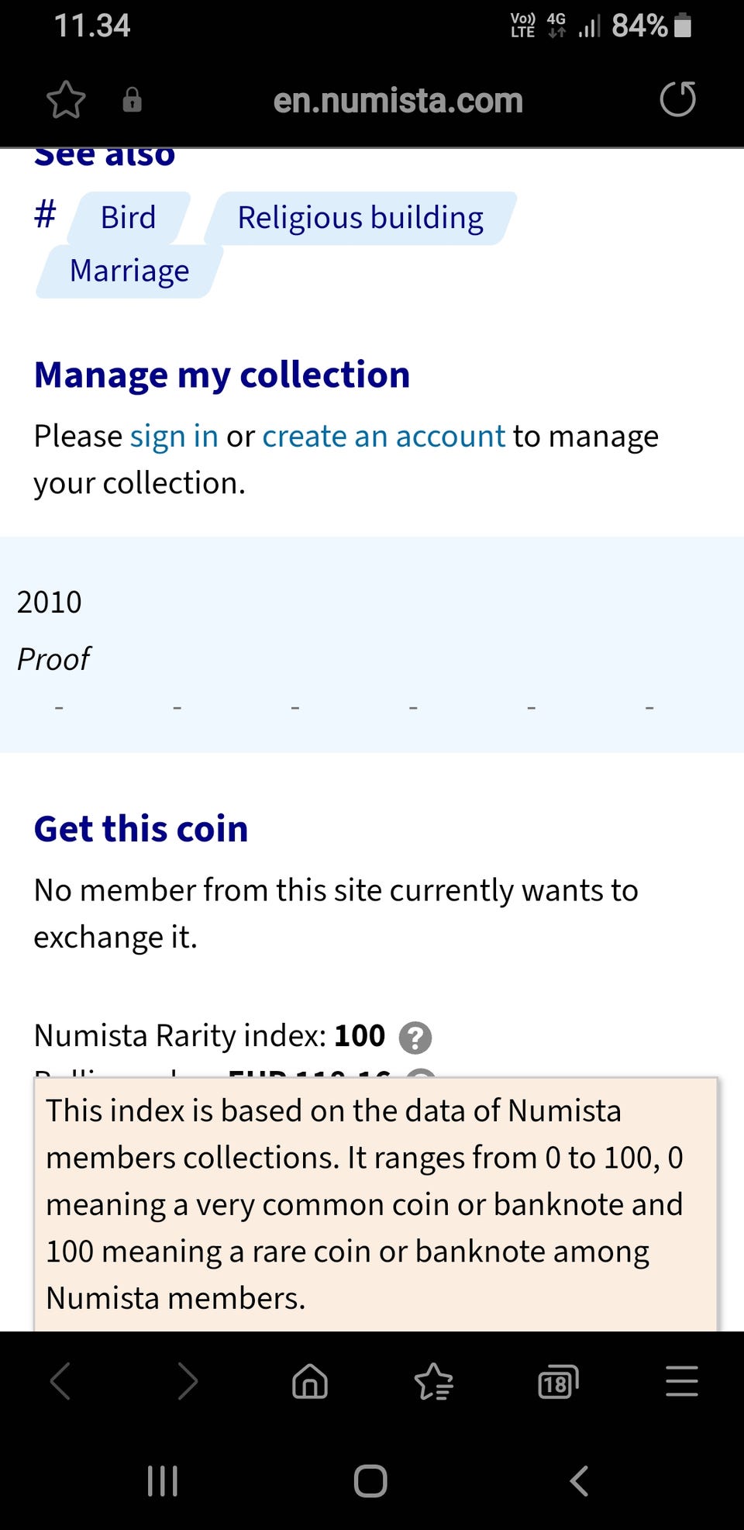Open the Religious building tag

pyautogui.click(x=360, y=218)
